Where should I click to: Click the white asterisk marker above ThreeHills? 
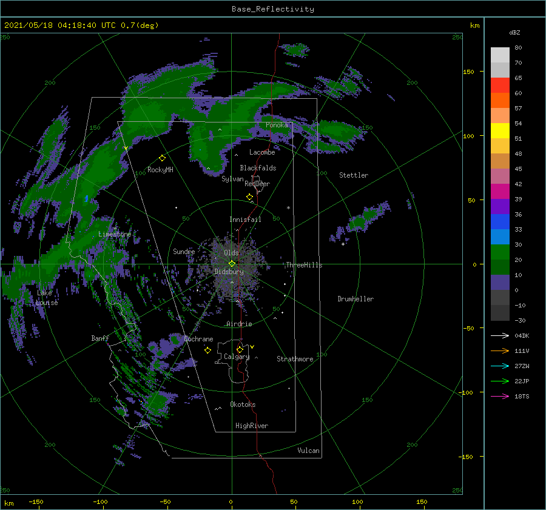288,208
